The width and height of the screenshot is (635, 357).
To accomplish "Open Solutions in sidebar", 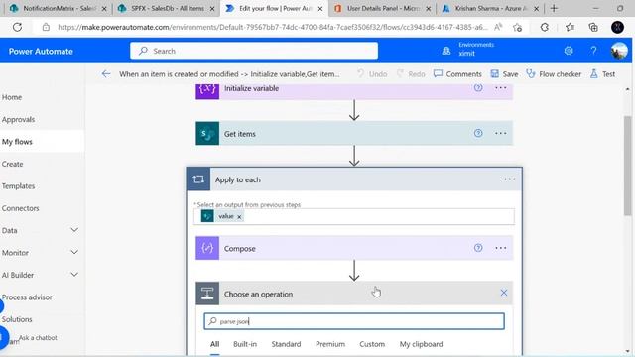I will pos(42,319).
